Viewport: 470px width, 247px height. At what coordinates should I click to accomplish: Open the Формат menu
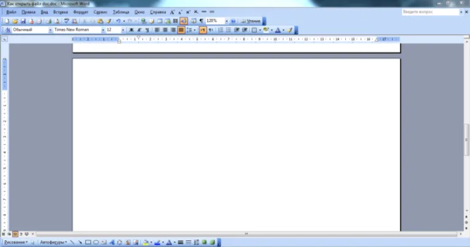[81, 12]
